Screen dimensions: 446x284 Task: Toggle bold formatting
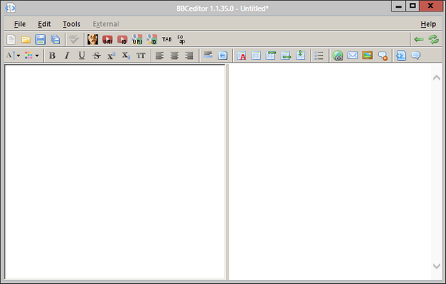click(52, 55)
